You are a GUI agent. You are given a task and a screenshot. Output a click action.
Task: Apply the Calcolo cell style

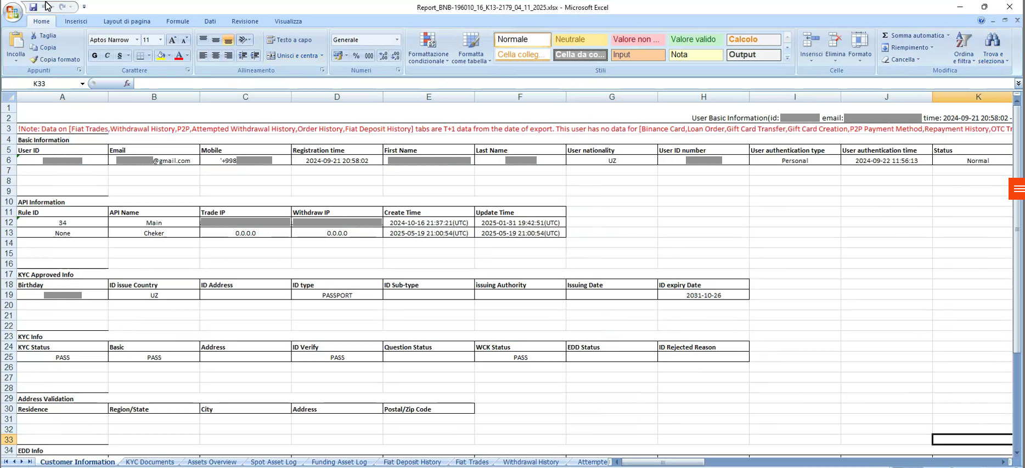click(x=753, y=40)
